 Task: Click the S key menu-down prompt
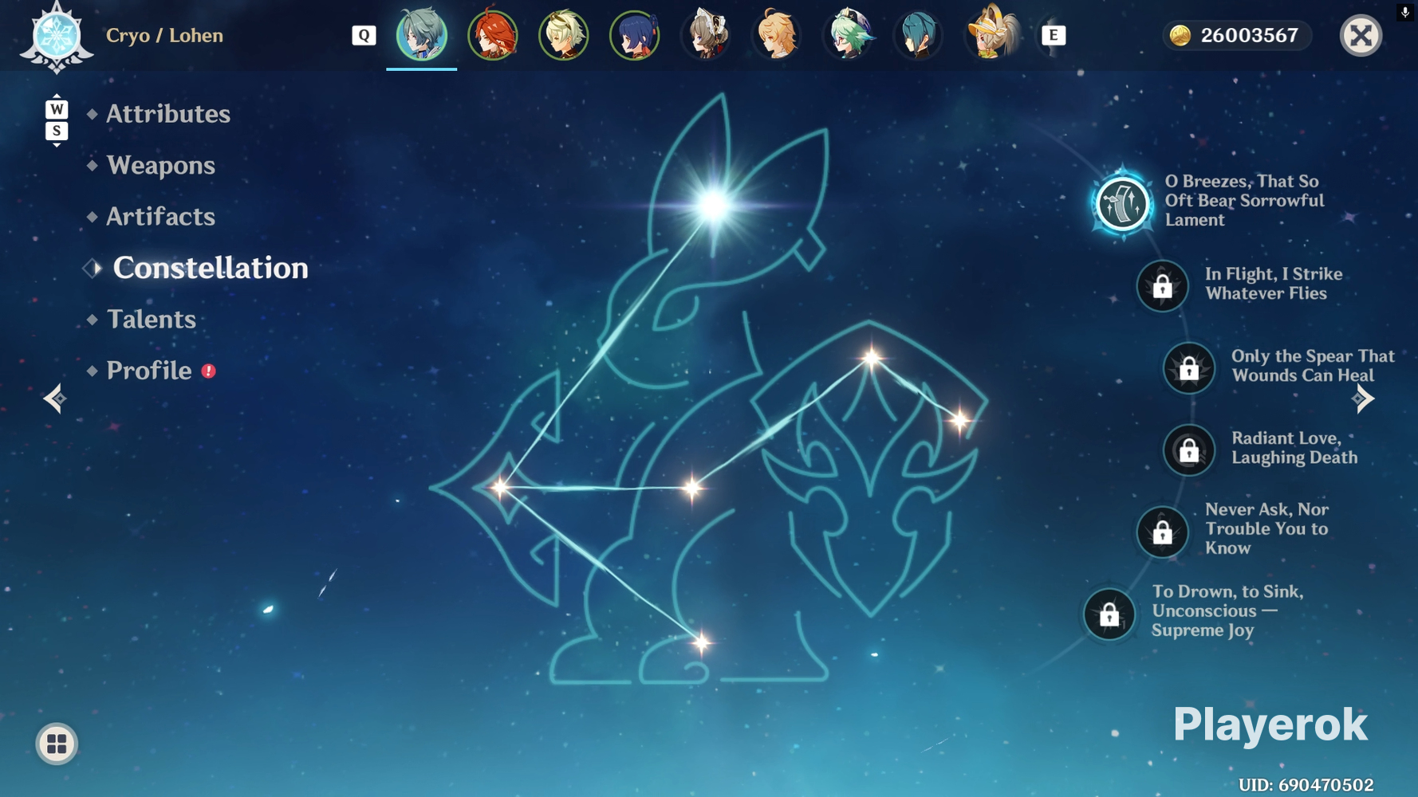pyautogui.click(x=57, y=131)
